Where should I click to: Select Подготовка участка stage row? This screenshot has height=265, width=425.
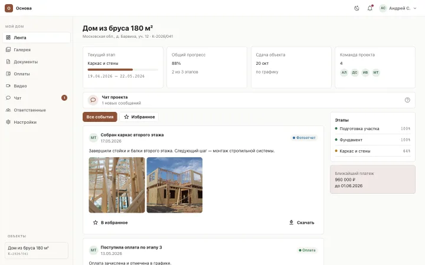(x=372, y=129)
